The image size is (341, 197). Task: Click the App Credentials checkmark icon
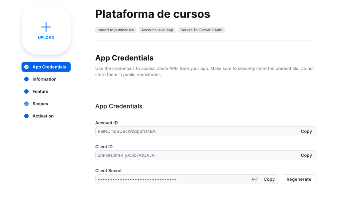(x=27, y=67)
